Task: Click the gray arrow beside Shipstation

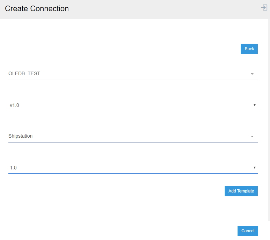Action: [252, 137]
